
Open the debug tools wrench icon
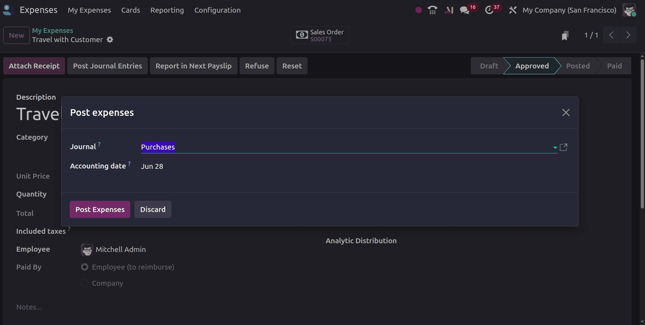[513, 10]
